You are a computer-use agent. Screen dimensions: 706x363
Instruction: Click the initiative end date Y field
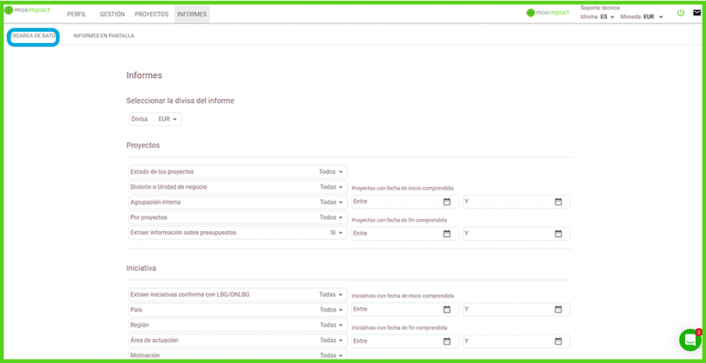point(507,340)
